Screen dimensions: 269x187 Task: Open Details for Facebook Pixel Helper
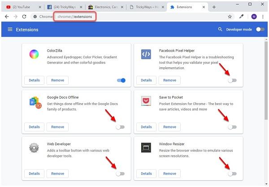(x=146, y=80)
